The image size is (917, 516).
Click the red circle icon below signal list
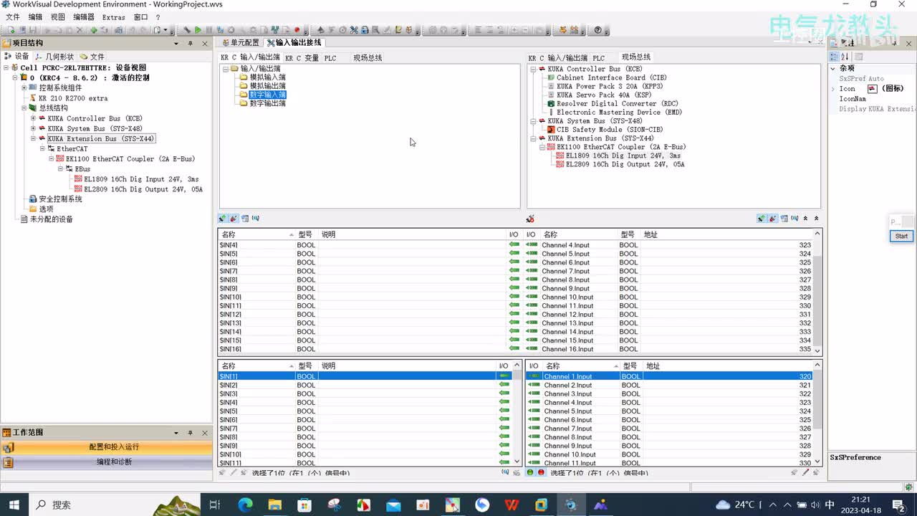(x=541, y=473)
